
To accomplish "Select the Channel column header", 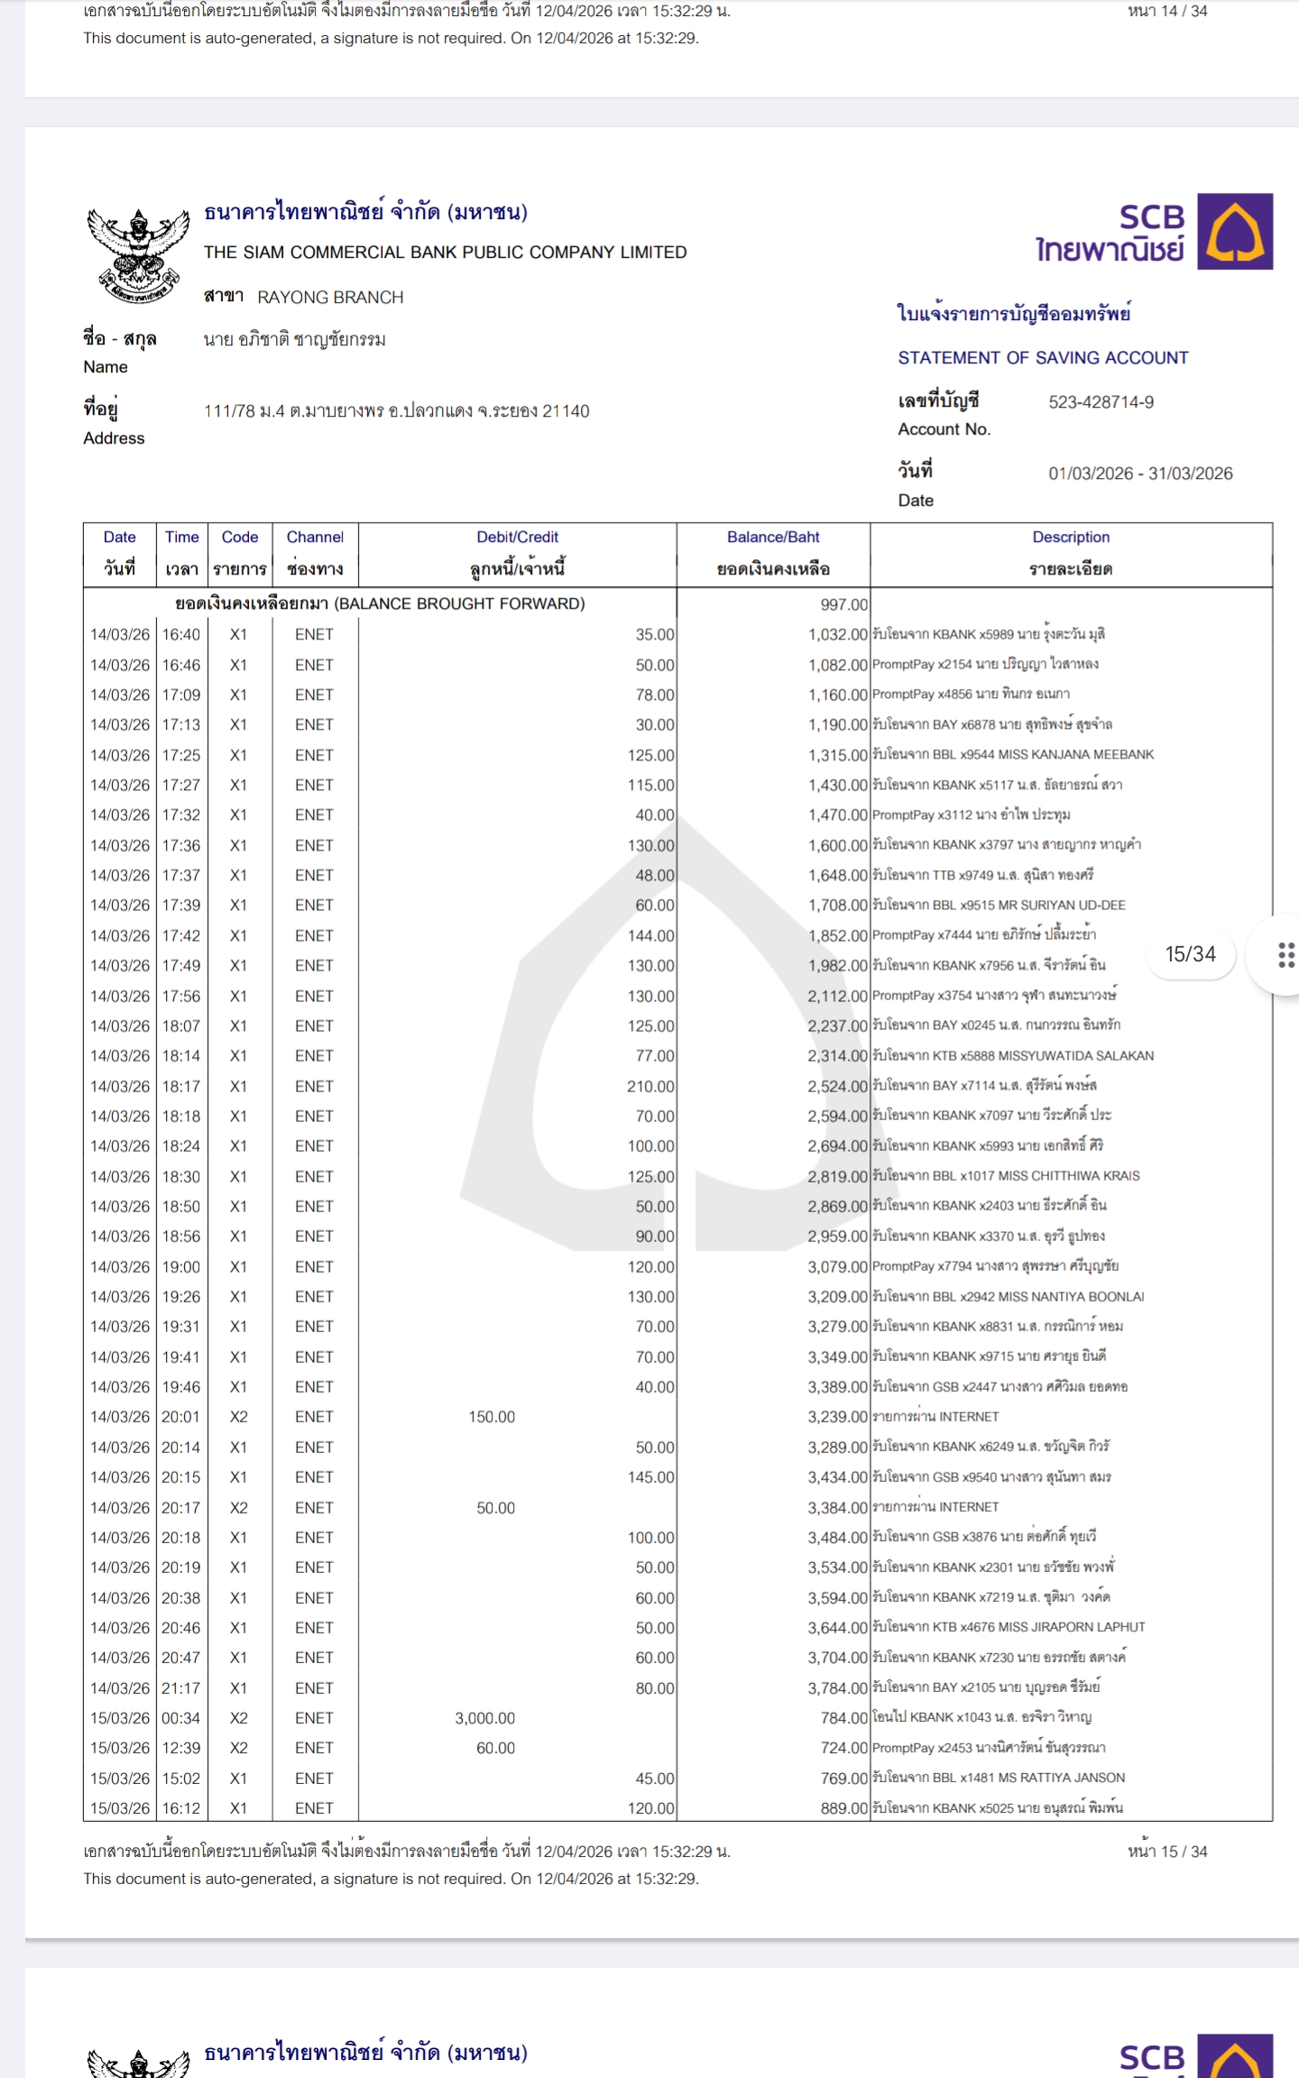I will pos(315,553).
